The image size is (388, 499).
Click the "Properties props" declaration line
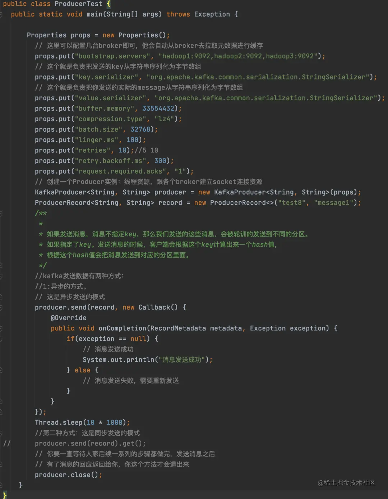tap(98, 35)
